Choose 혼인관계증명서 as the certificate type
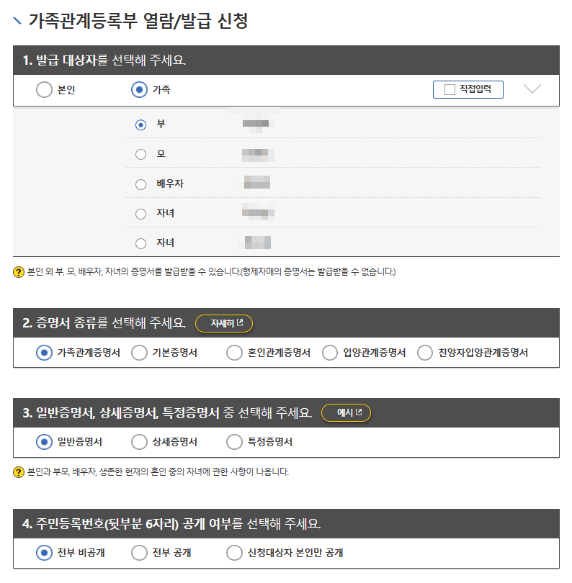 pyautogui.click(x=234, y=352)
